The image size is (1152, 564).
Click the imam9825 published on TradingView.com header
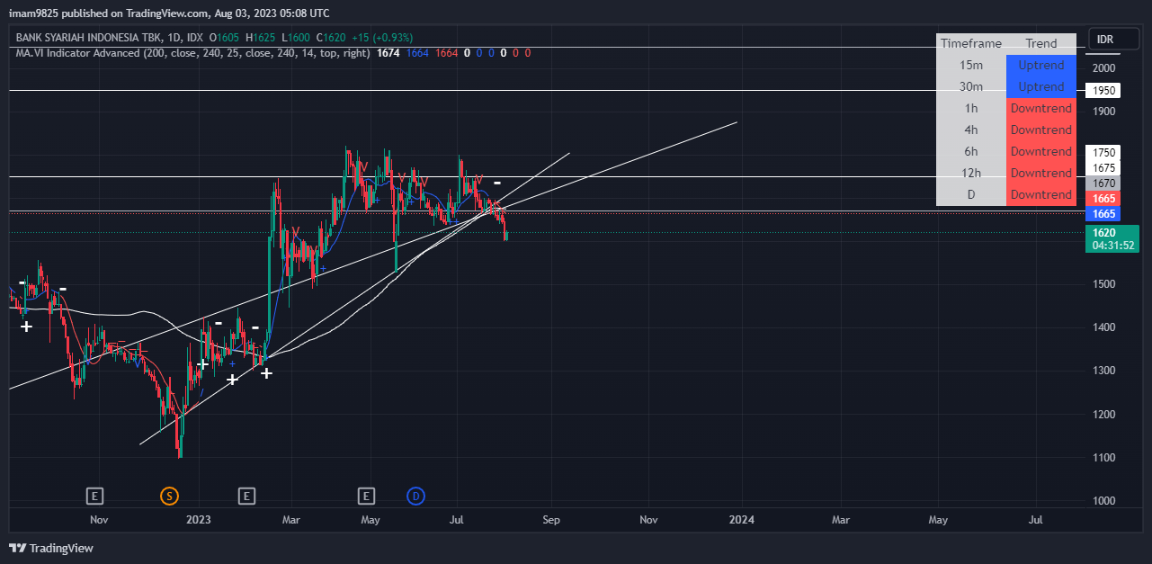coord(168,13)
